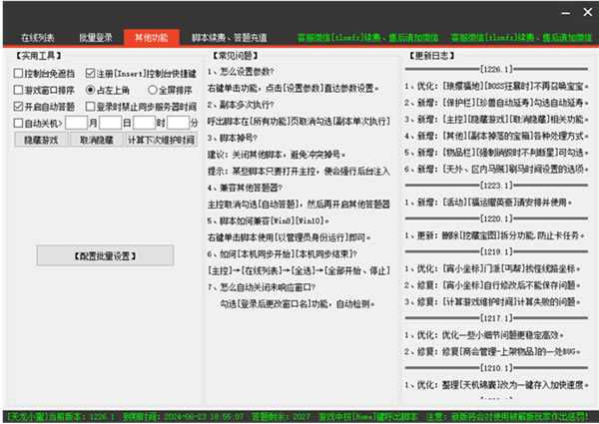Screen dimensions: 599x424
Task: Enable the 控制台免遮挡 checkbox
Action: coord(18,74)
